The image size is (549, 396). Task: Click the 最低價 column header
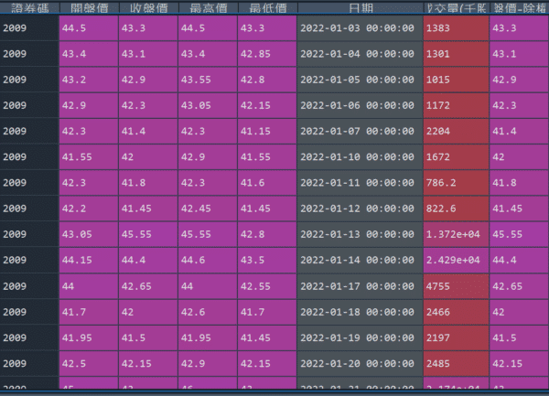coord(266,8)
